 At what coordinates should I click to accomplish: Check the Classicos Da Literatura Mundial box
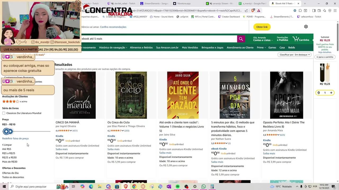(x=4, y=113)
